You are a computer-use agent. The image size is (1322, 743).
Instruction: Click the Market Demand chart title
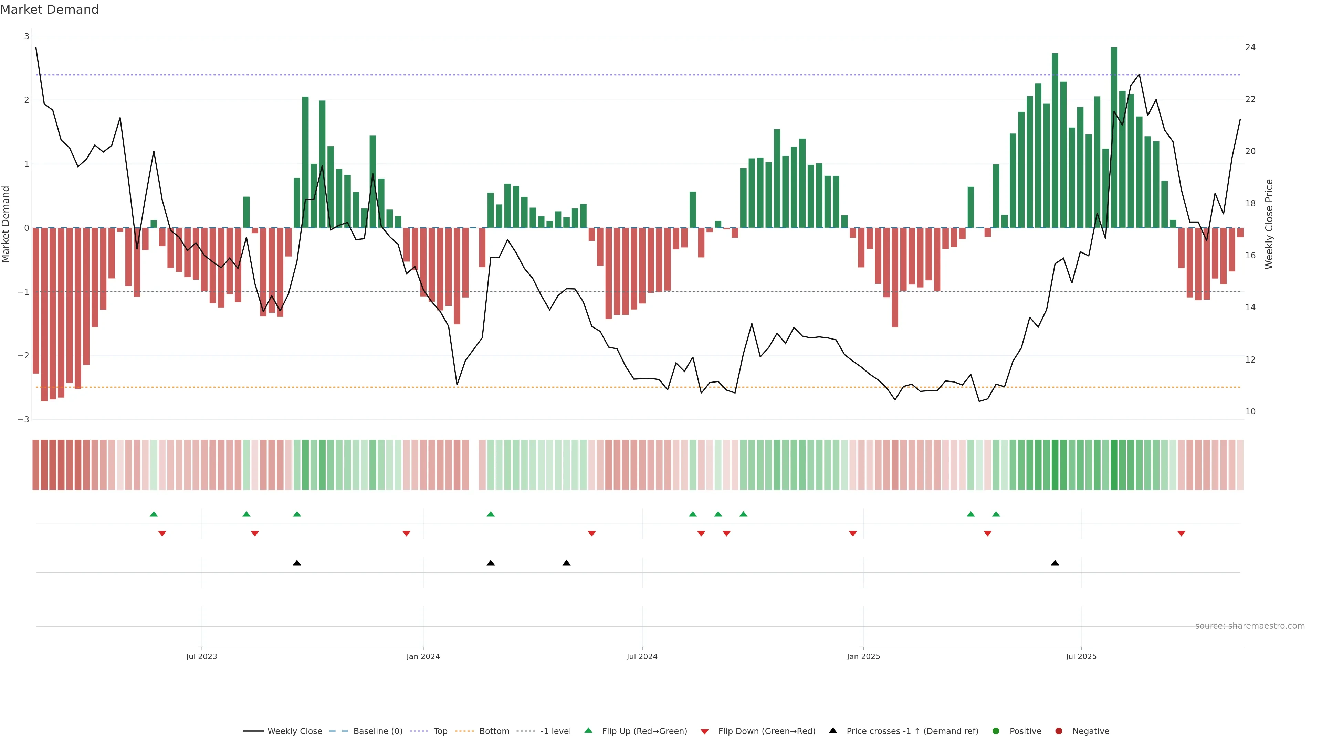click(49, 10)
